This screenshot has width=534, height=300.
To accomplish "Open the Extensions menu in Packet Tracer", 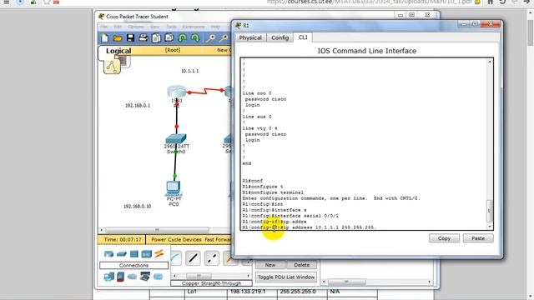I will tap(194, 27).
